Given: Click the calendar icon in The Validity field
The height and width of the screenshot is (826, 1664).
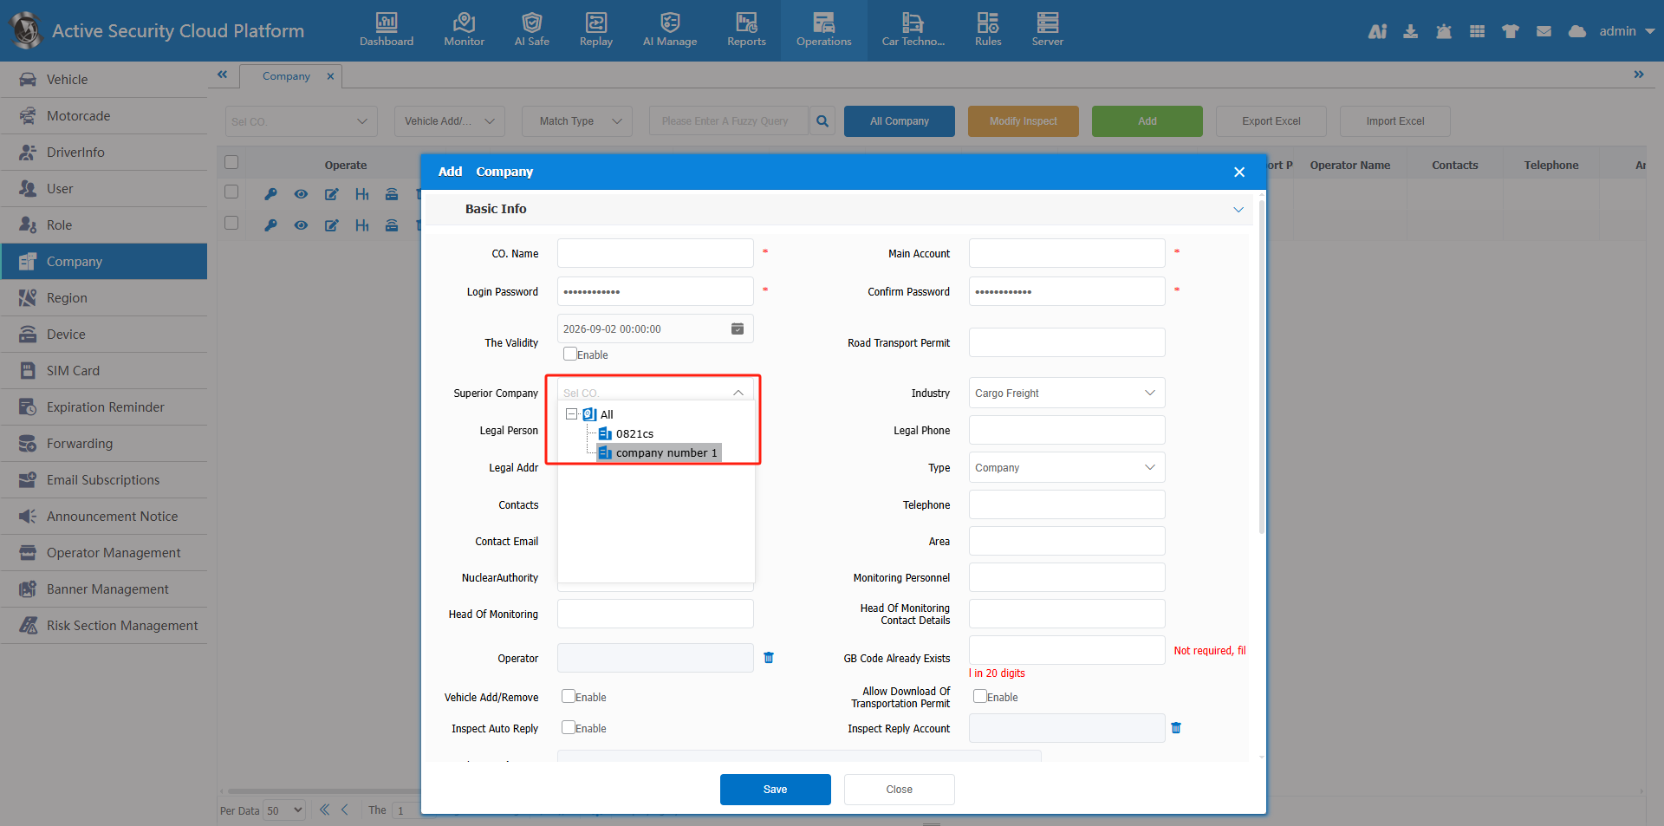Looking at the screenshot, I should [738, 329].
